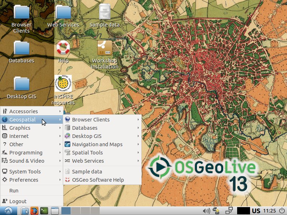This screenshot has width=287, height=215.
Task: Click the arrow beside Sound & Video
Action: point(60,161)
